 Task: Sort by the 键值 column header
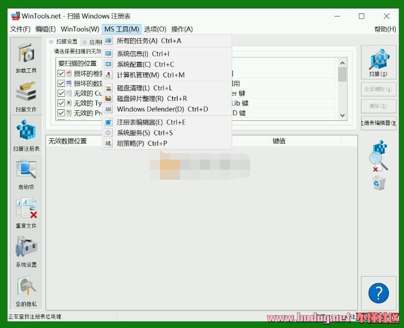pyautogui.click(x=306, y=141)
